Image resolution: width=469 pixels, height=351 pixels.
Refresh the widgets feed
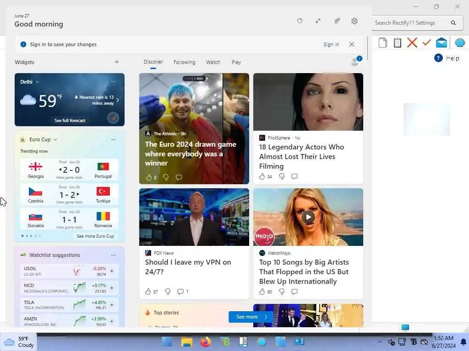tap(300, 21)
